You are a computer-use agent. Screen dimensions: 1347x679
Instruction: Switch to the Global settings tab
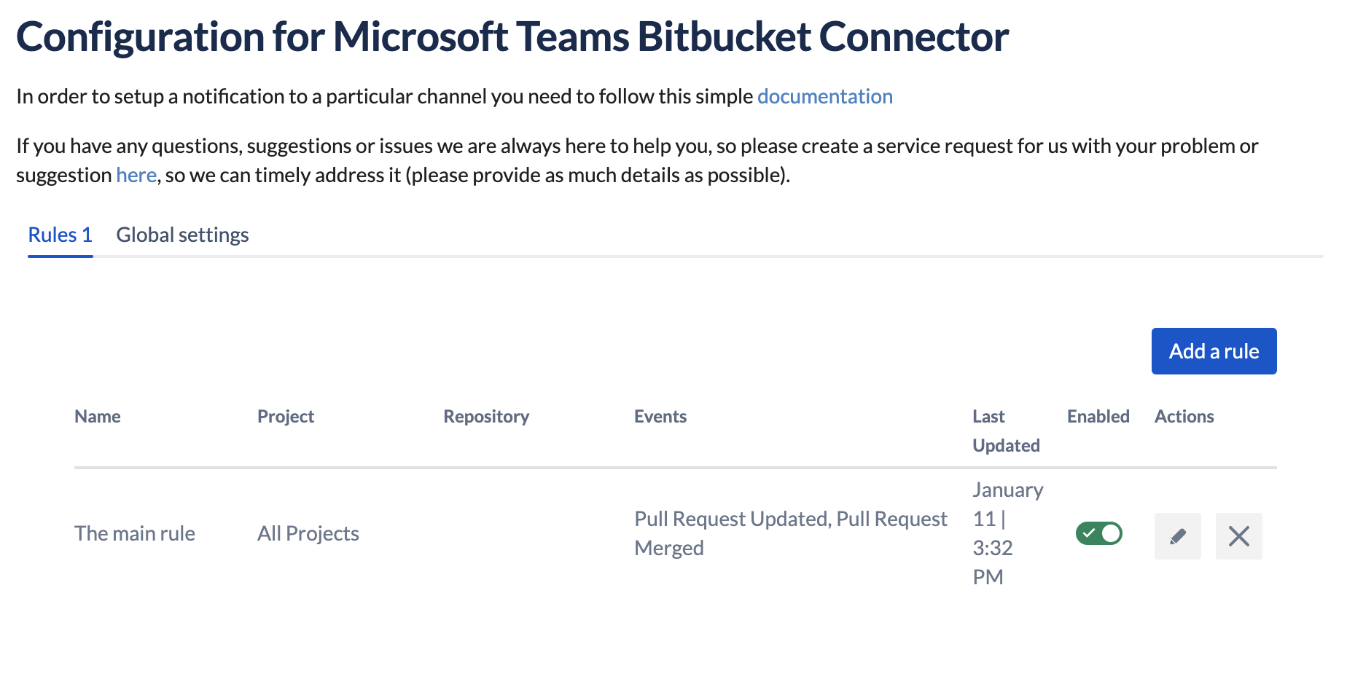point(181,234)
